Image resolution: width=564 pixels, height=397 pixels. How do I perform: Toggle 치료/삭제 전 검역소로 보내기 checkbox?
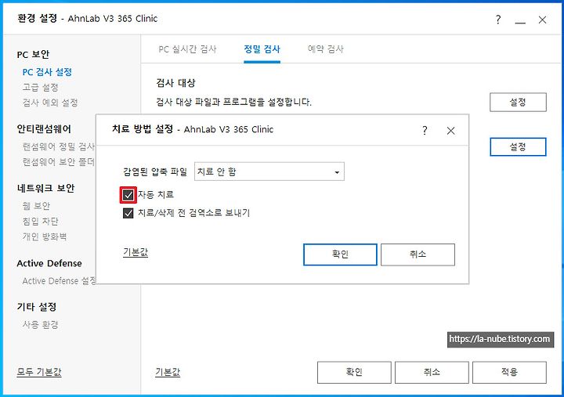(x=128, y=213)
